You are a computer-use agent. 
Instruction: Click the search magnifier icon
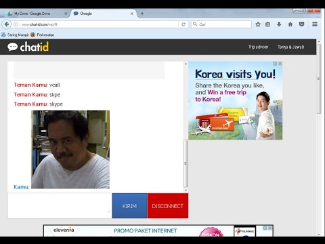point(195,24)
